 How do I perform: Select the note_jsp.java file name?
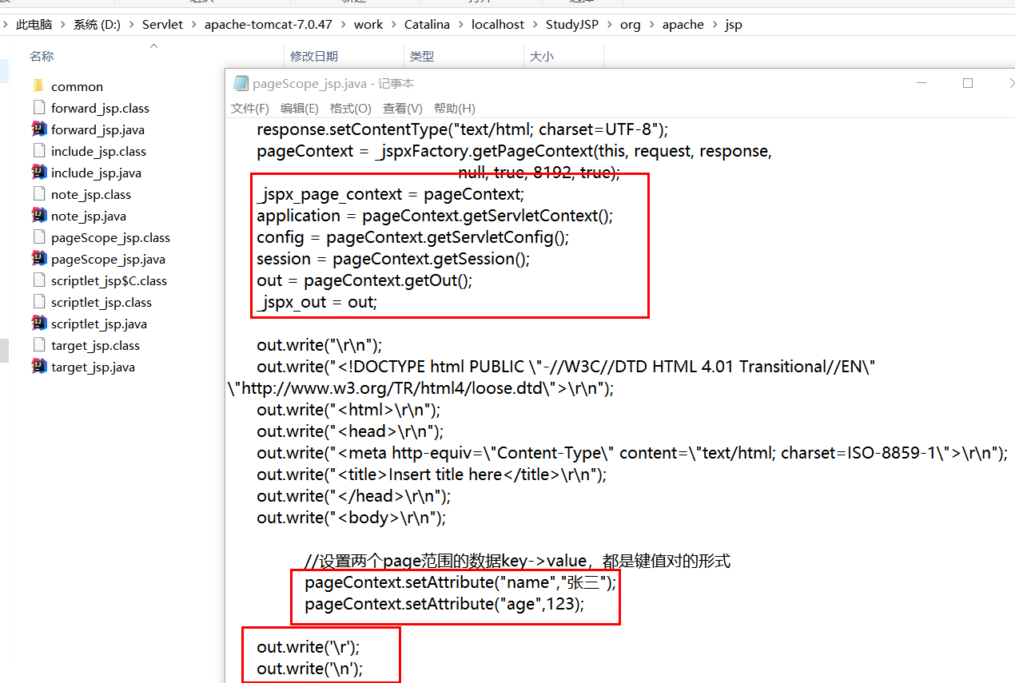coord(89,216)
